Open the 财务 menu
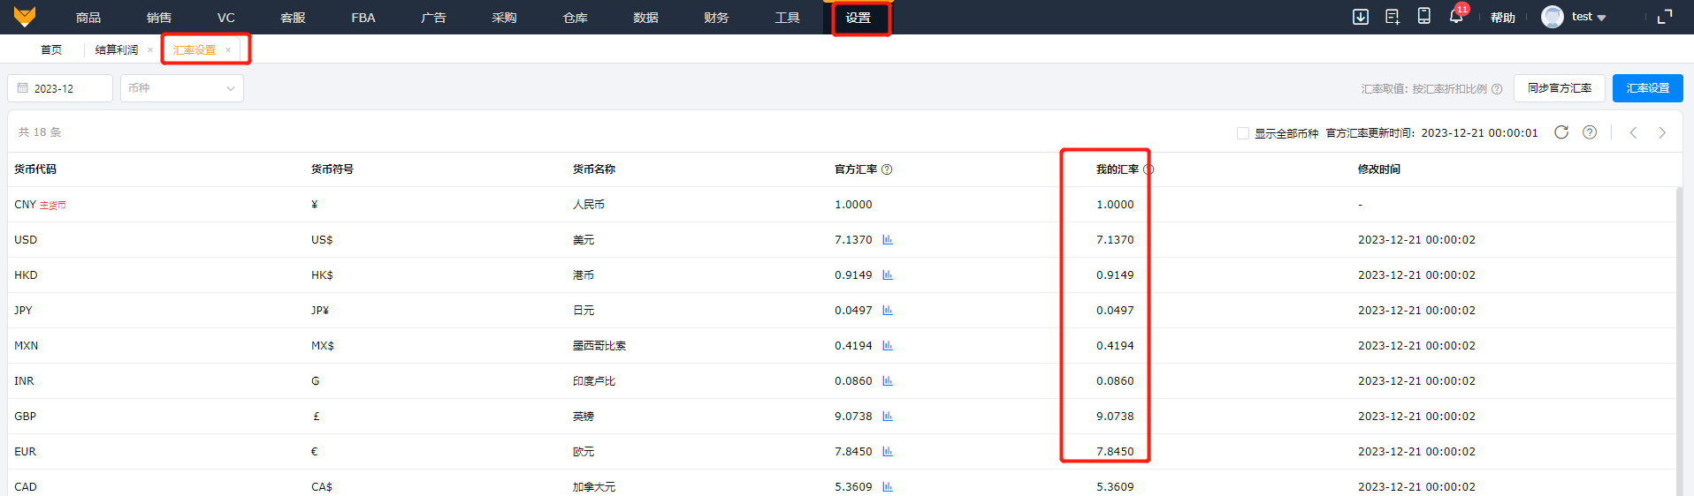The height and width of the screenshot is (496, 1694). [716, 18]
